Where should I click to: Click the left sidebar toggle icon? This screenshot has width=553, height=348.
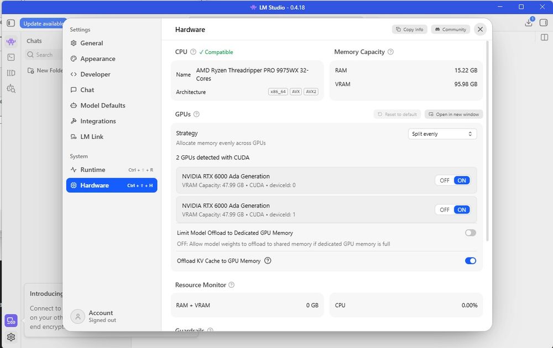pyautogui.click(x=11, y=23)
